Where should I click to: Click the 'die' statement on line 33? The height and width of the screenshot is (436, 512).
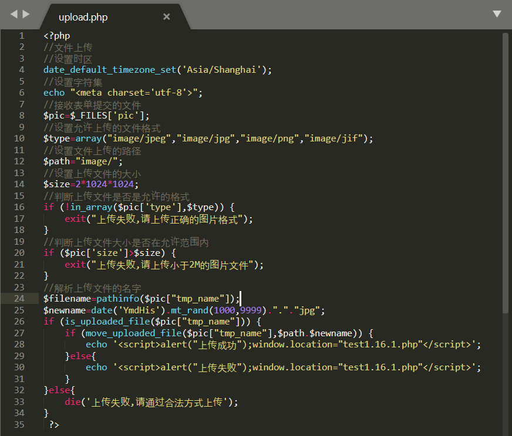tap(151, 402)
